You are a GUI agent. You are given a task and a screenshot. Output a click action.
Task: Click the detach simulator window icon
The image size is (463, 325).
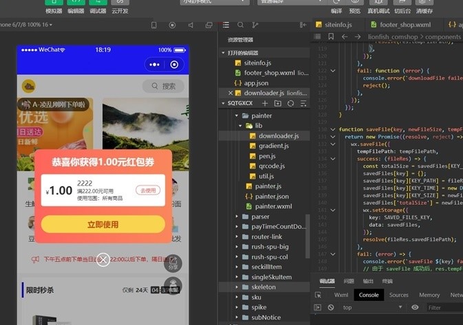(x=208, y=25)
